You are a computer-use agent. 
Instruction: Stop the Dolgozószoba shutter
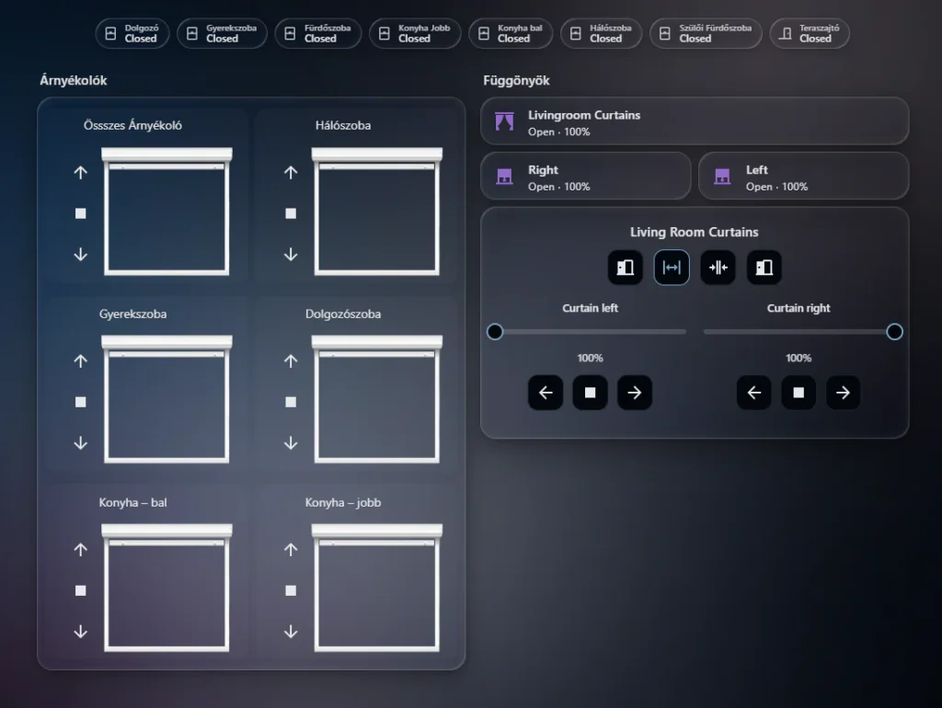291,403
